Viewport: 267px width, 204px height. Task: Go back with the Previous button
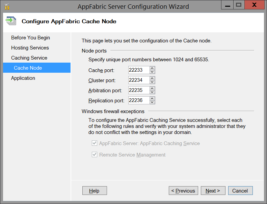point(183,191)
